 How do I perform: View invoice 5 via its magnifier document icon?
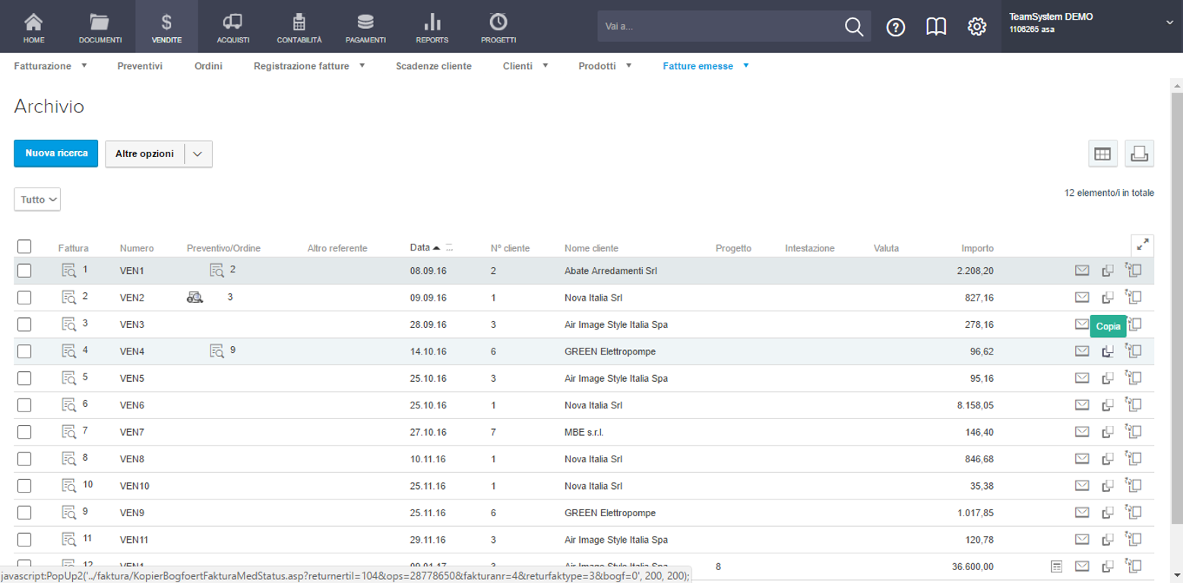point(69,377)
